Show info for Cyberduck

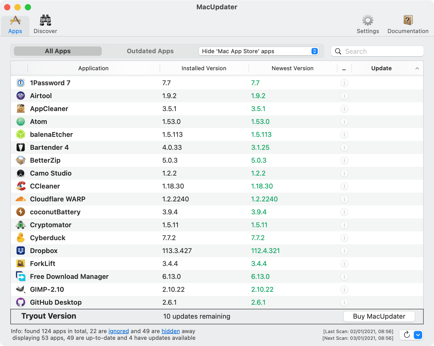(x=344, y=238)
